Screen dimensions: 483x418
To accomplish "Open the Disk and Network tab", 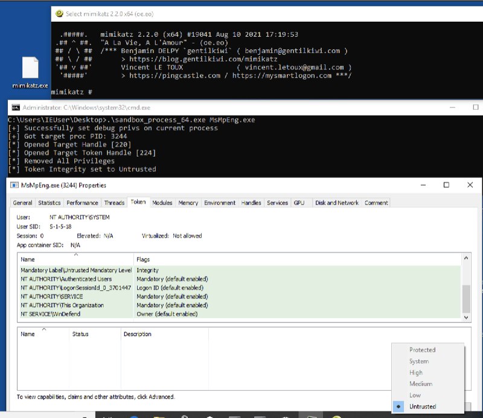I will tap(337, 203).
